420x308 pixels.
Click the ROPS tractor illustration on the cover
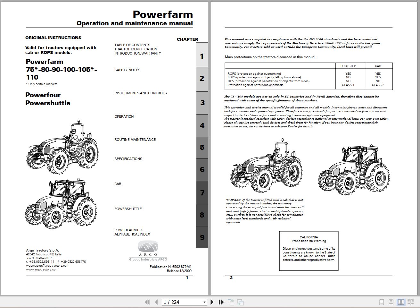click(x=62, y=147)
